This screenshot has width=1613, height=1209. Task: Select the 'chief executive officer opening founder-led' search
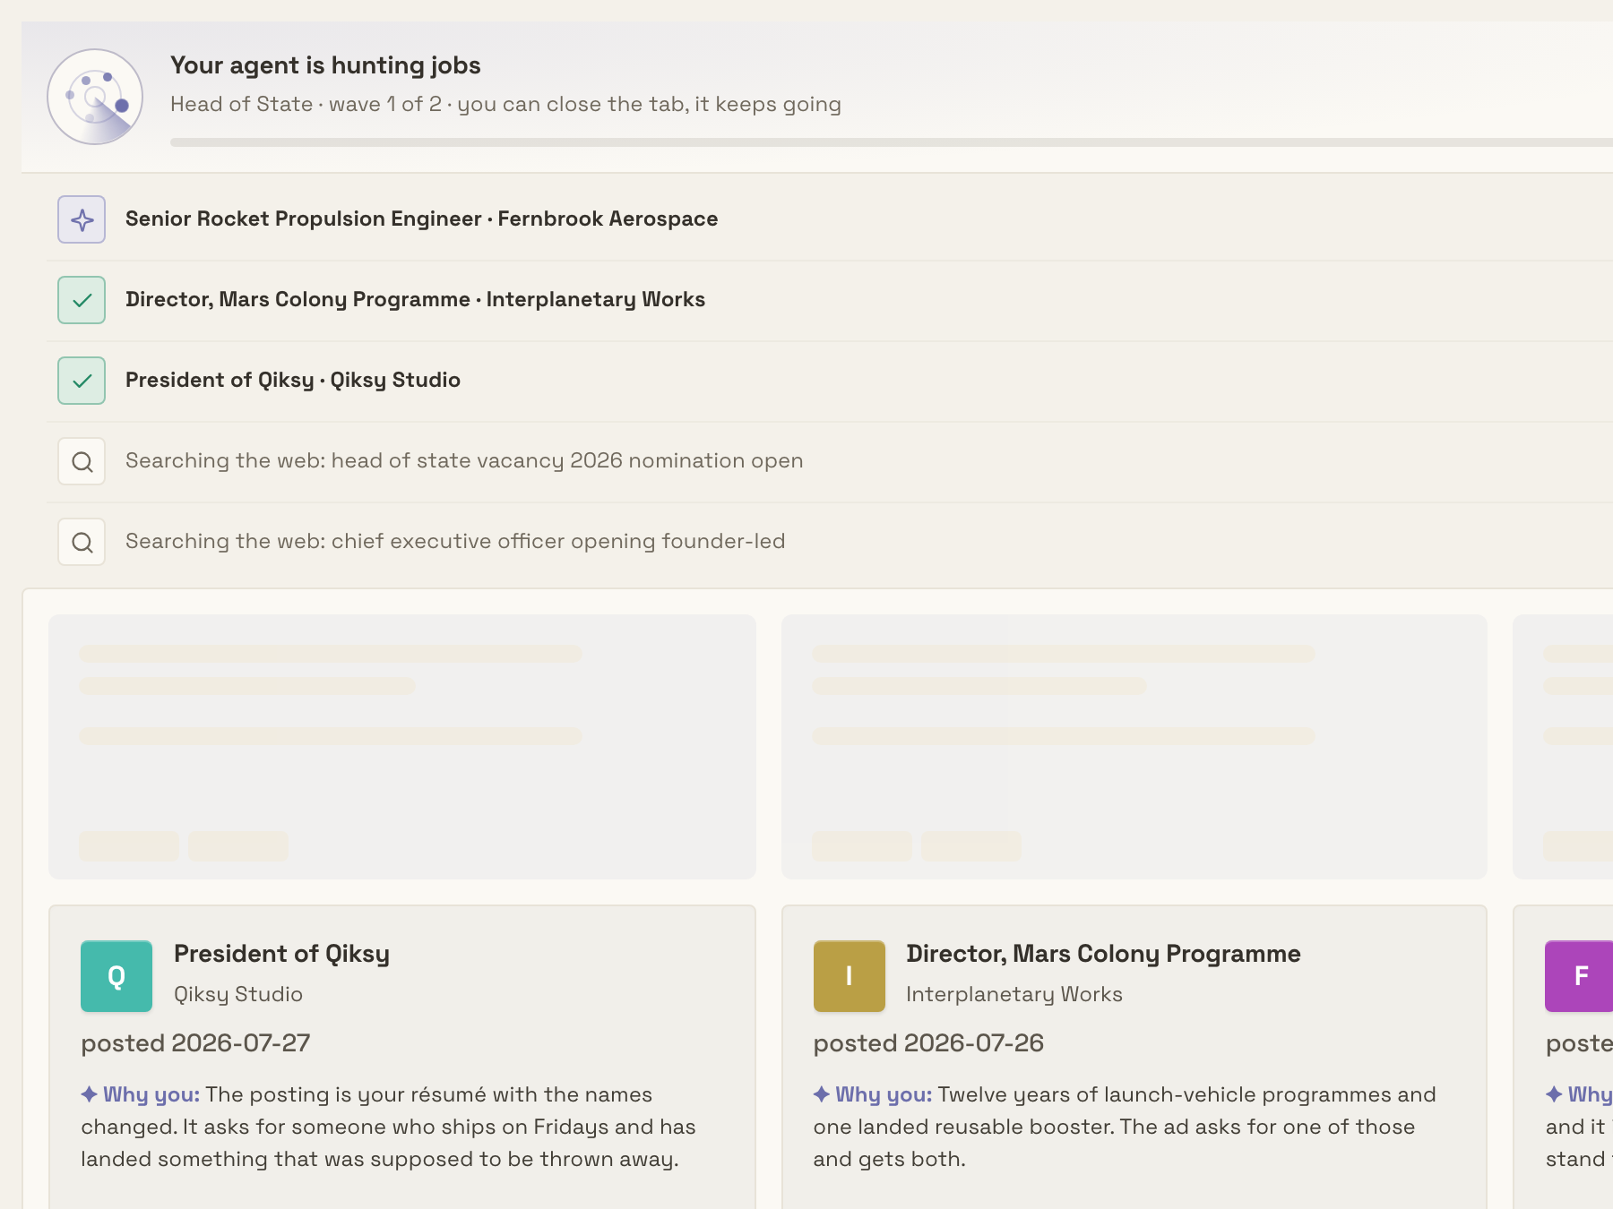click(830, 542)
